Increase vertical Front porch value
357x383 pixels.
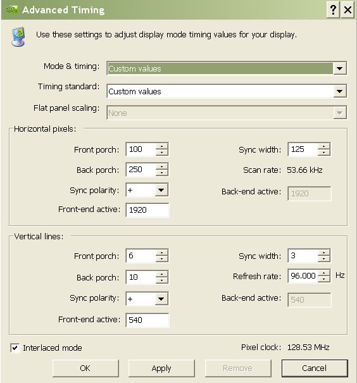pyautogui.click(x=161, y=253)
